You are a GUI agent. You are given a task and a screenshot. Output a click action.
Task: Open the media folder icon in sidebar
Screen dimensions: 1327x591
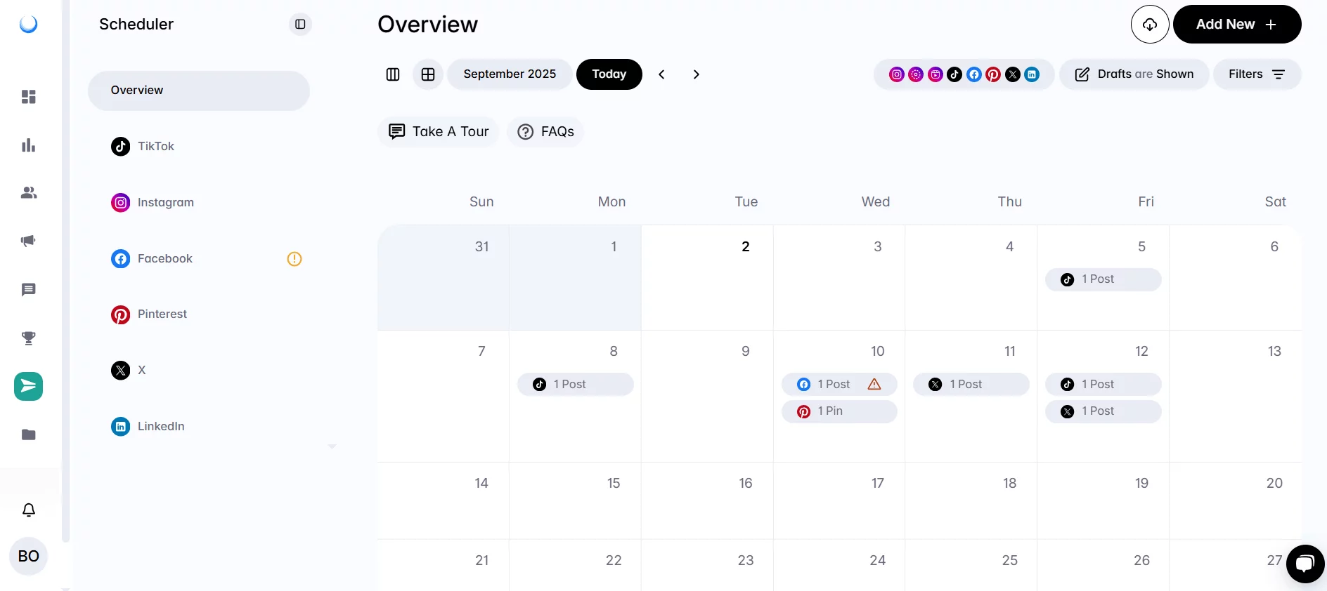click(x=28, y=435)
